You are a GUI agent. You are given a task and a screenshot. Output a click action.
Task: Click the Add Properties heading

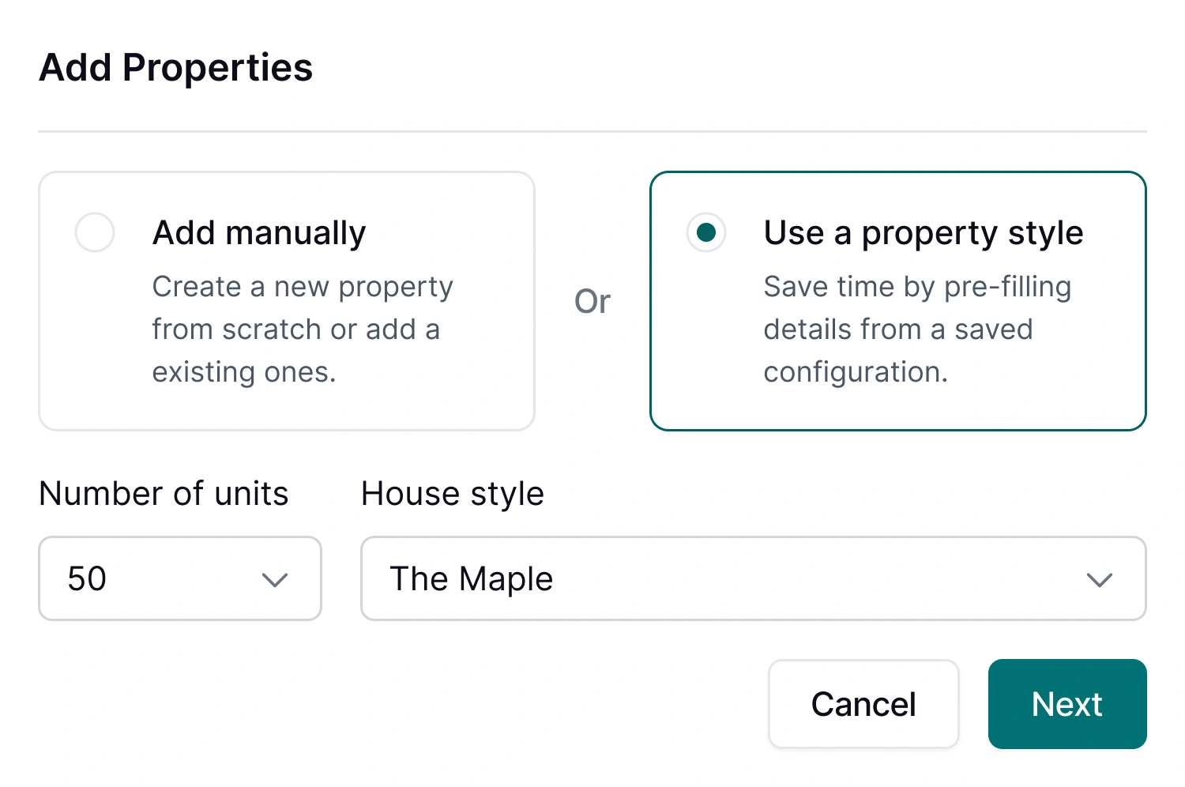point(175,68)
